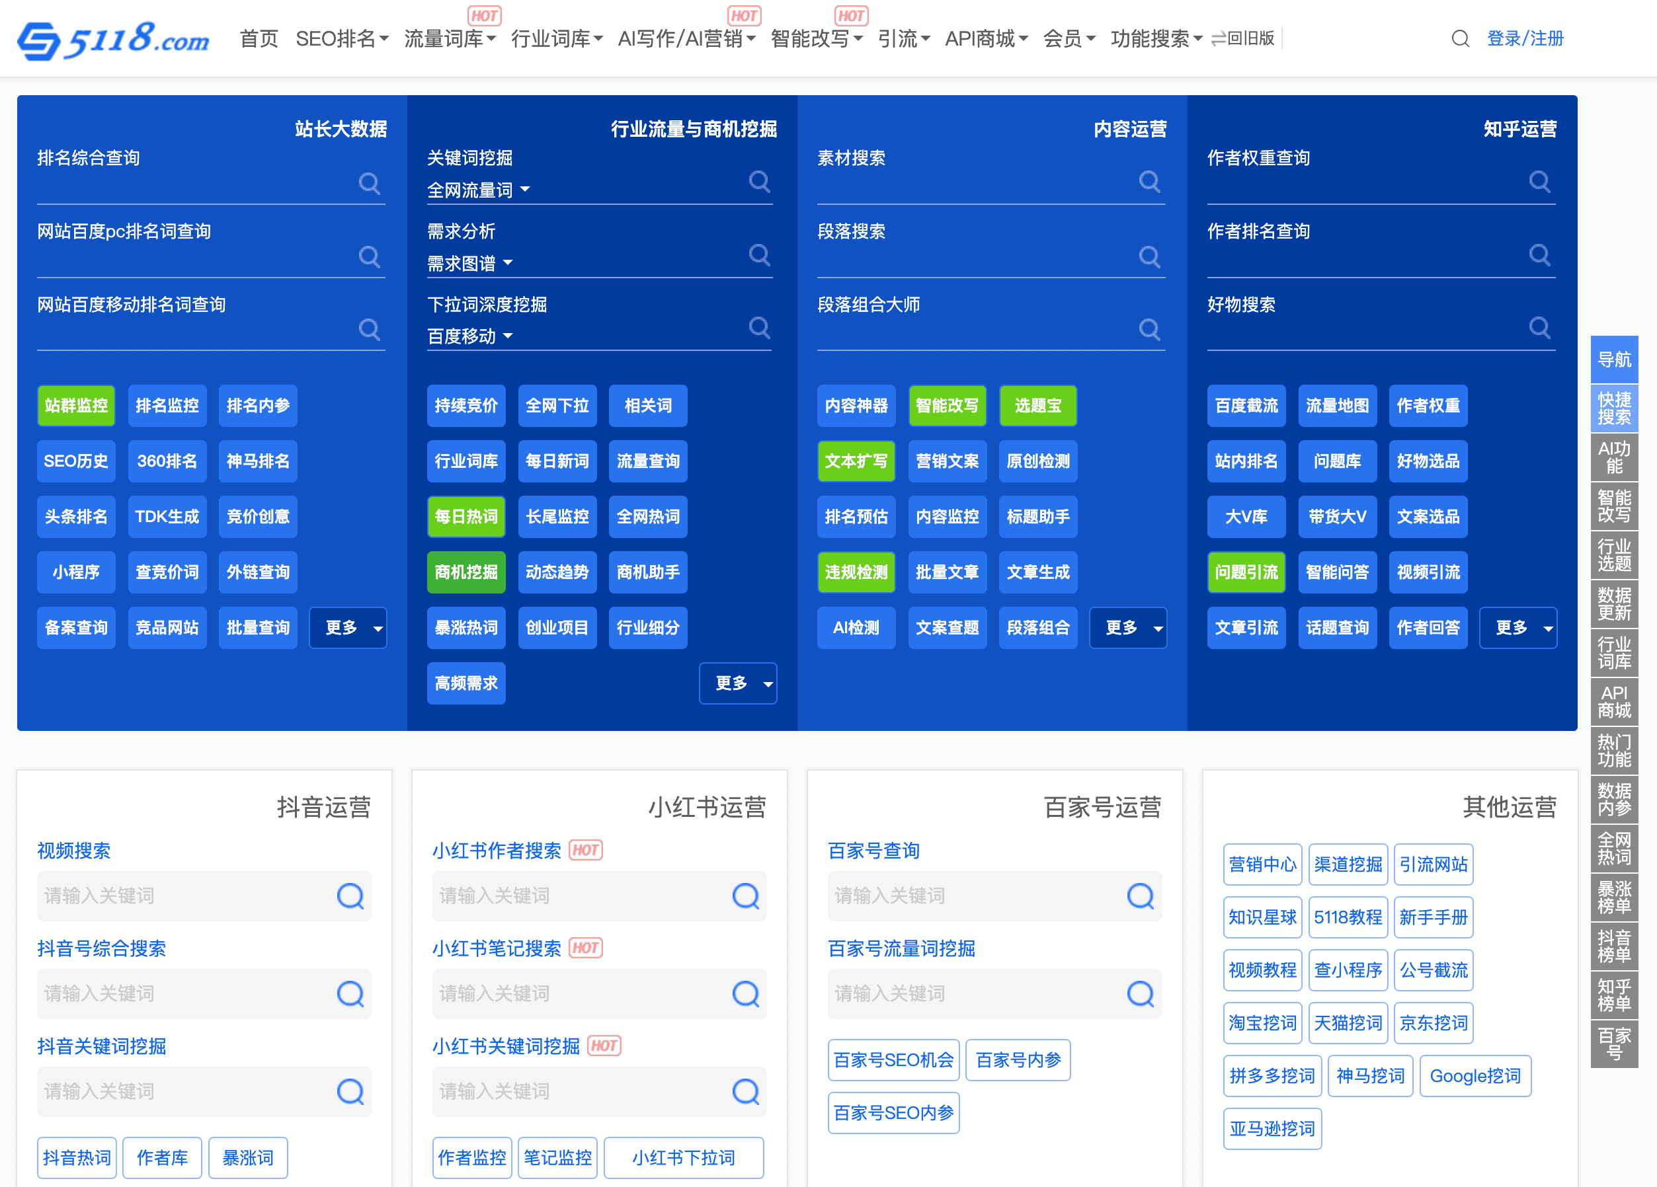Image resolution: width=1657 pixels, height=1187 pixels.
Task: Click search icon for 段落组合大师
Action: coord(1150,328)
